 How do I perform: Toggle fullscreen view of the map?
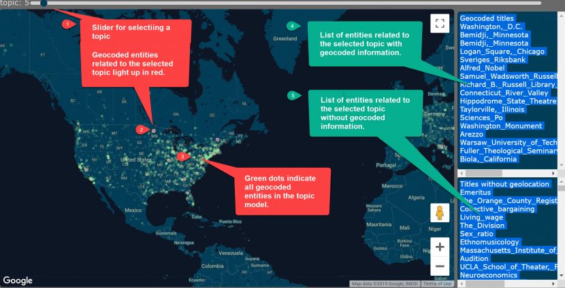click(439, 23)
